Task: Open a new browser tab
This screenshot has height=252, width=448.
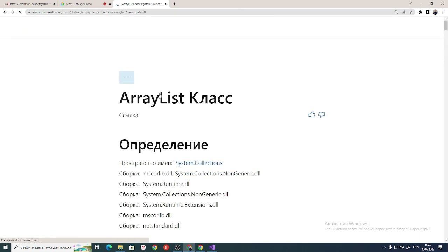Action: pos(174,4)
